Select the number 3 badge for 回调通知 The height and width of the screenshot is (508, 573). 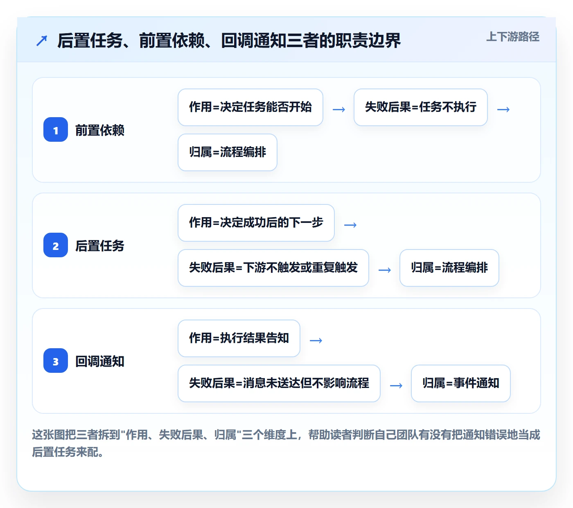[56, 361]
